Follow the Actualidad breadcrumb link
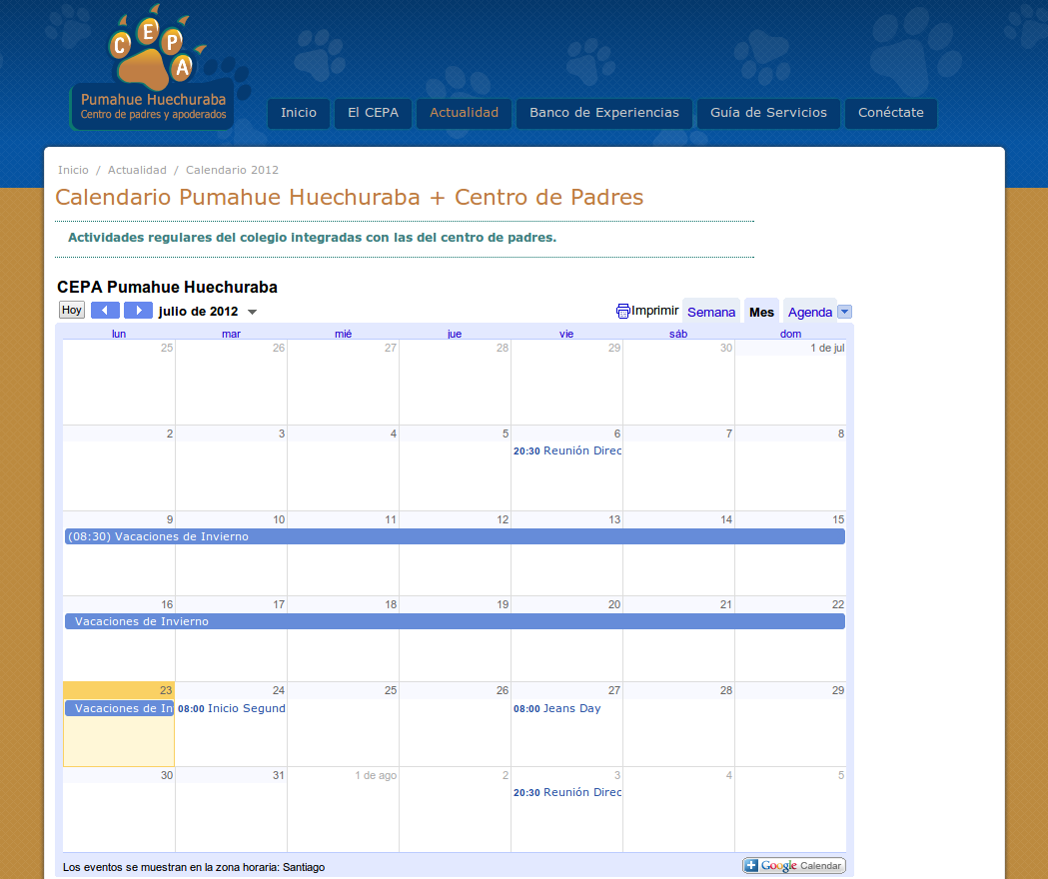The width and height of the screenshot is (1048, 879). 137,170
